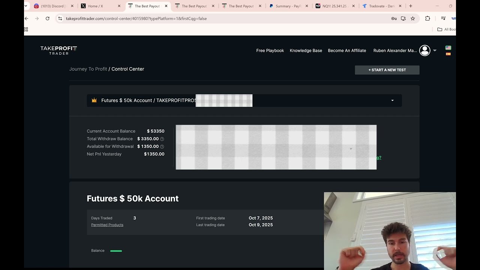Click the Futures $ 50k Account heading
Screen dimensions: 480x270
(x=133, y=199)
